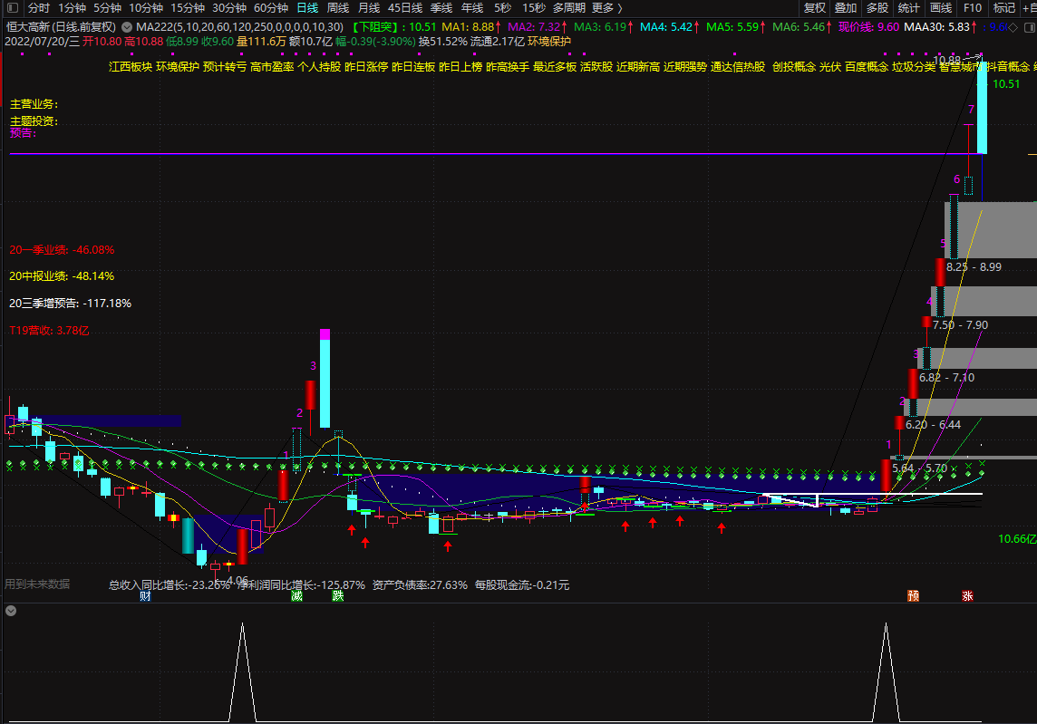The width and height of the screenshot is (1037, 724).
Task: Click the 叠加 overlay button
Action: pyautogui.click(x=846, y=8)
